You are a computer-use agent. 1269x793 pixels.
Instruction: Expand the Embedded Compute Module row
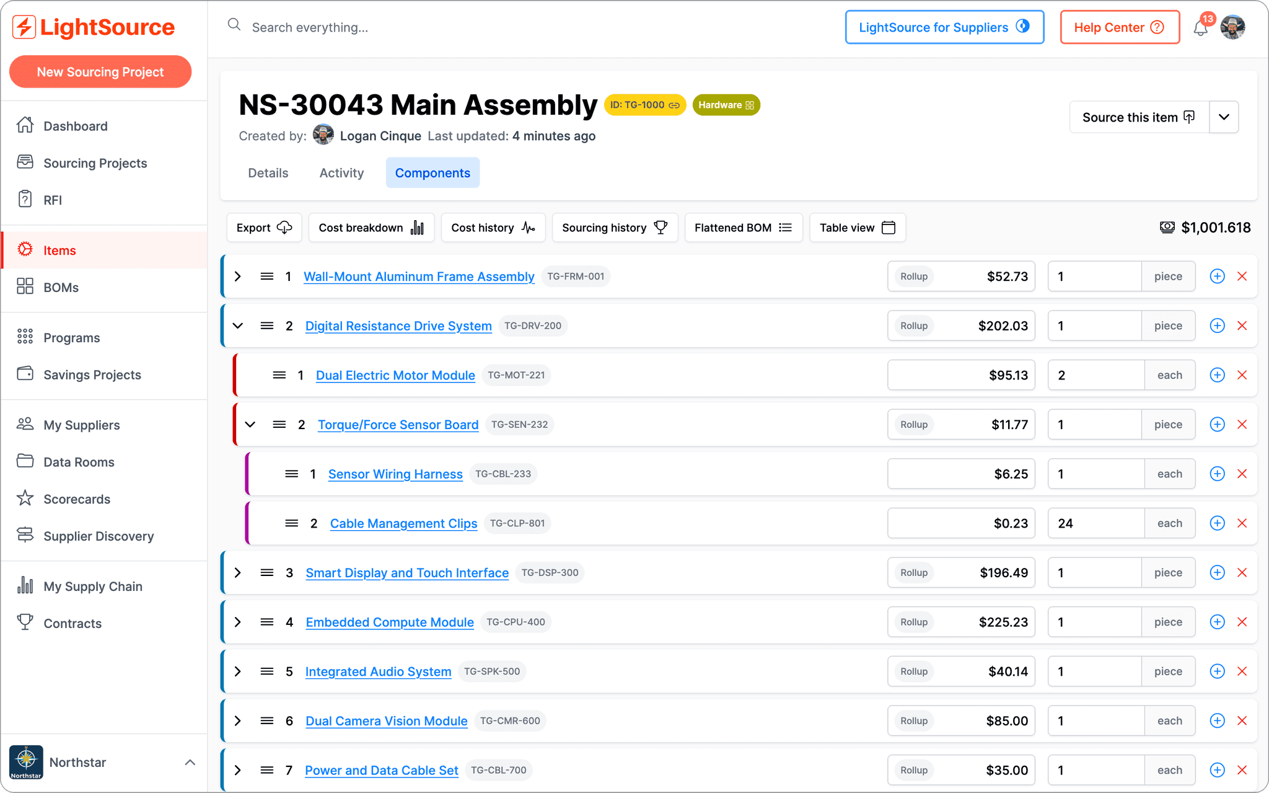click(x=238, y=622)
